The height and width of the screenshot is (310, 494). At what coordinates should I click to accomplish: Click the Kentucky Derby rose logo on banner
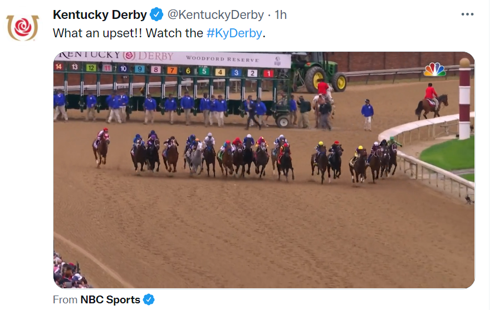coord(129,56)
